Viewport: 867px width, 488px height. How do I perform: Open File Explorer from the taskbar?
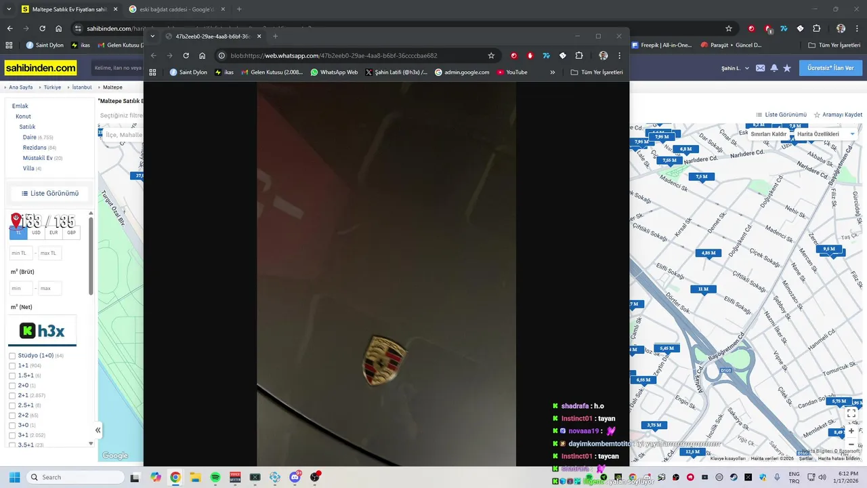(x=195, y=477)
